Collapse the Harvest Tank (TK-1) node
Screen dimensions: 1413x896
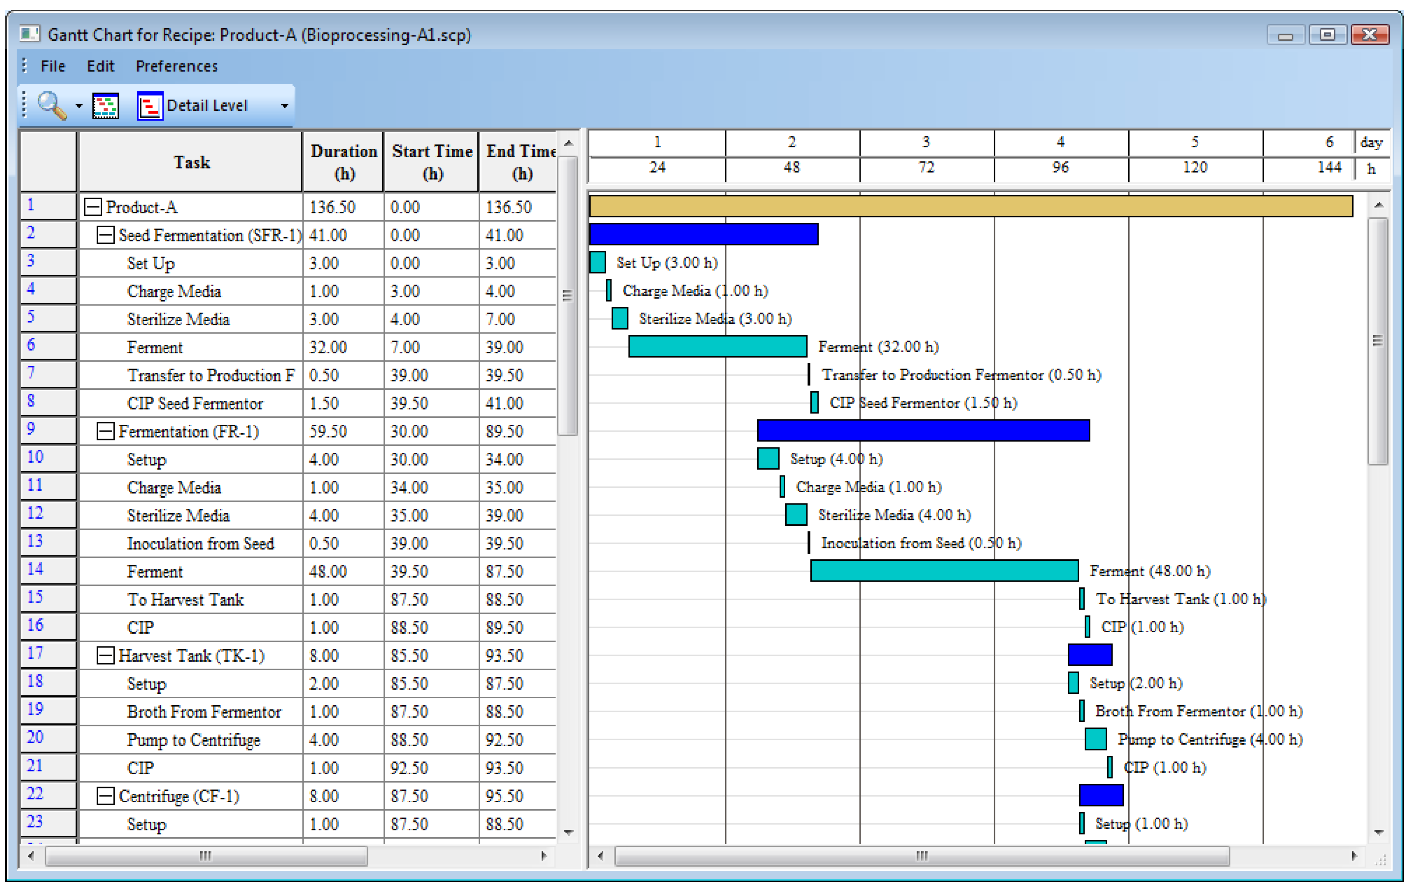(105, 655)
